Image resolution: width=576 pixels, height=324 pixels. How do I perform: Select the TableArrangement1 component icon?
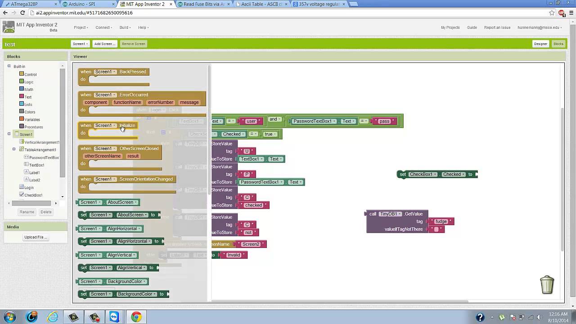tap(21, 149)
